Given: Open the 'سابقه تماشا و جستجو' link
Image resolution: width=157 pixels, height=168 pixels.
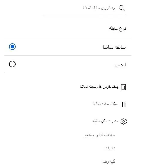Looking at the screenshot, I should [x=100, y=135].
